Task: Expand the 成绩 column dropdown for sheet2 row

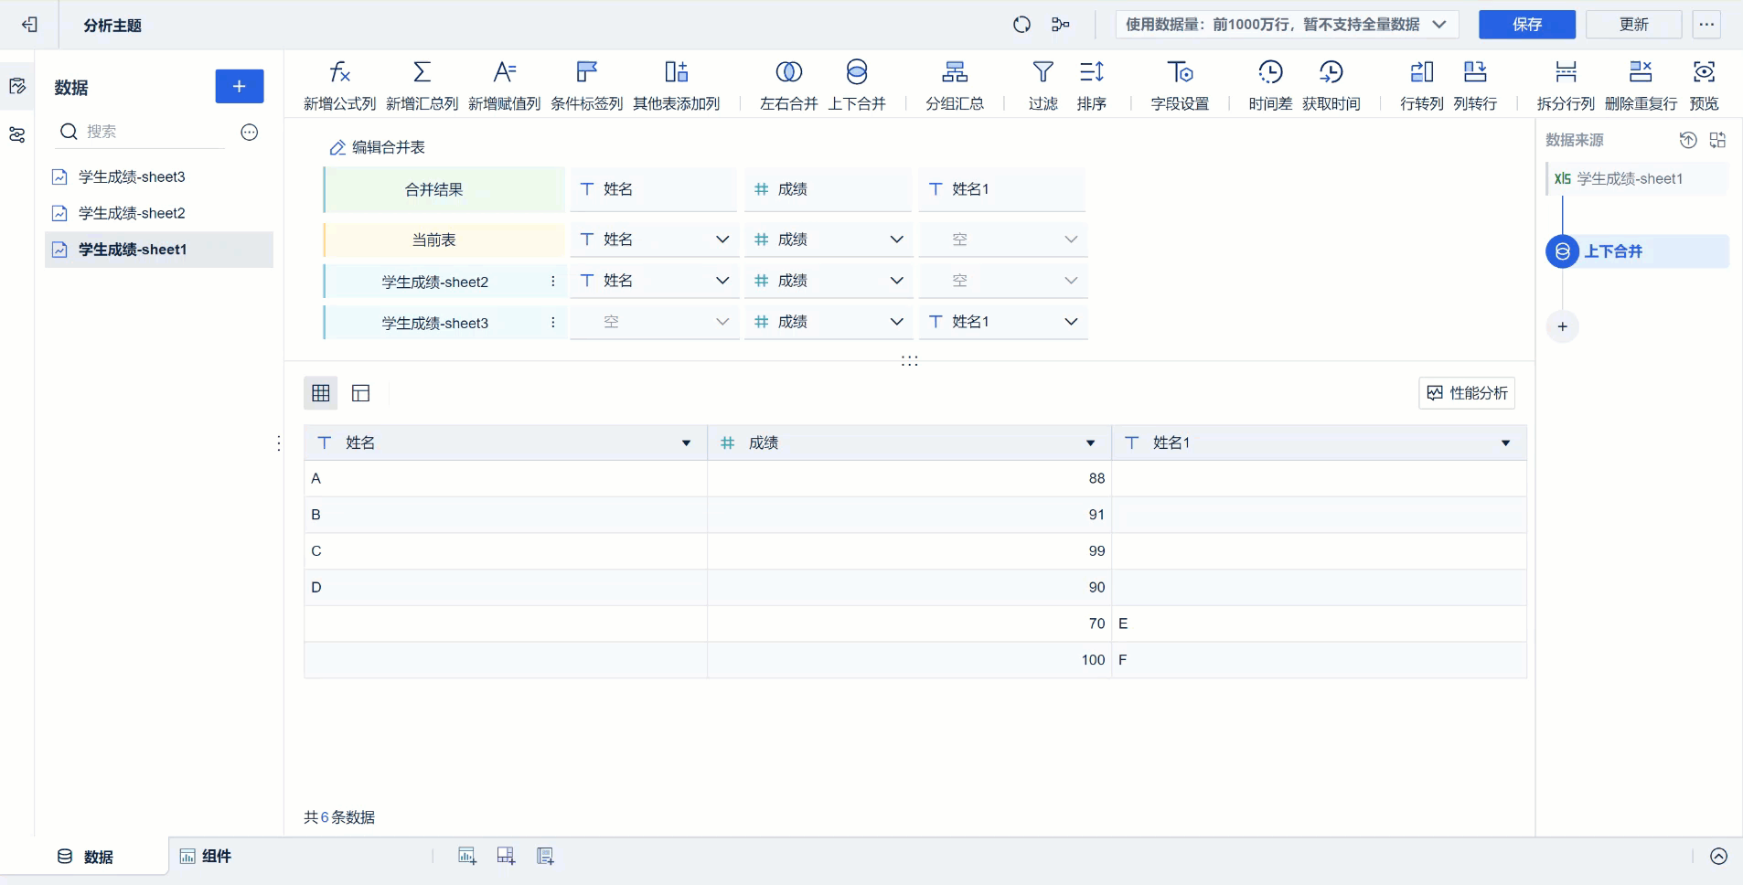Action: coord(895,280)
